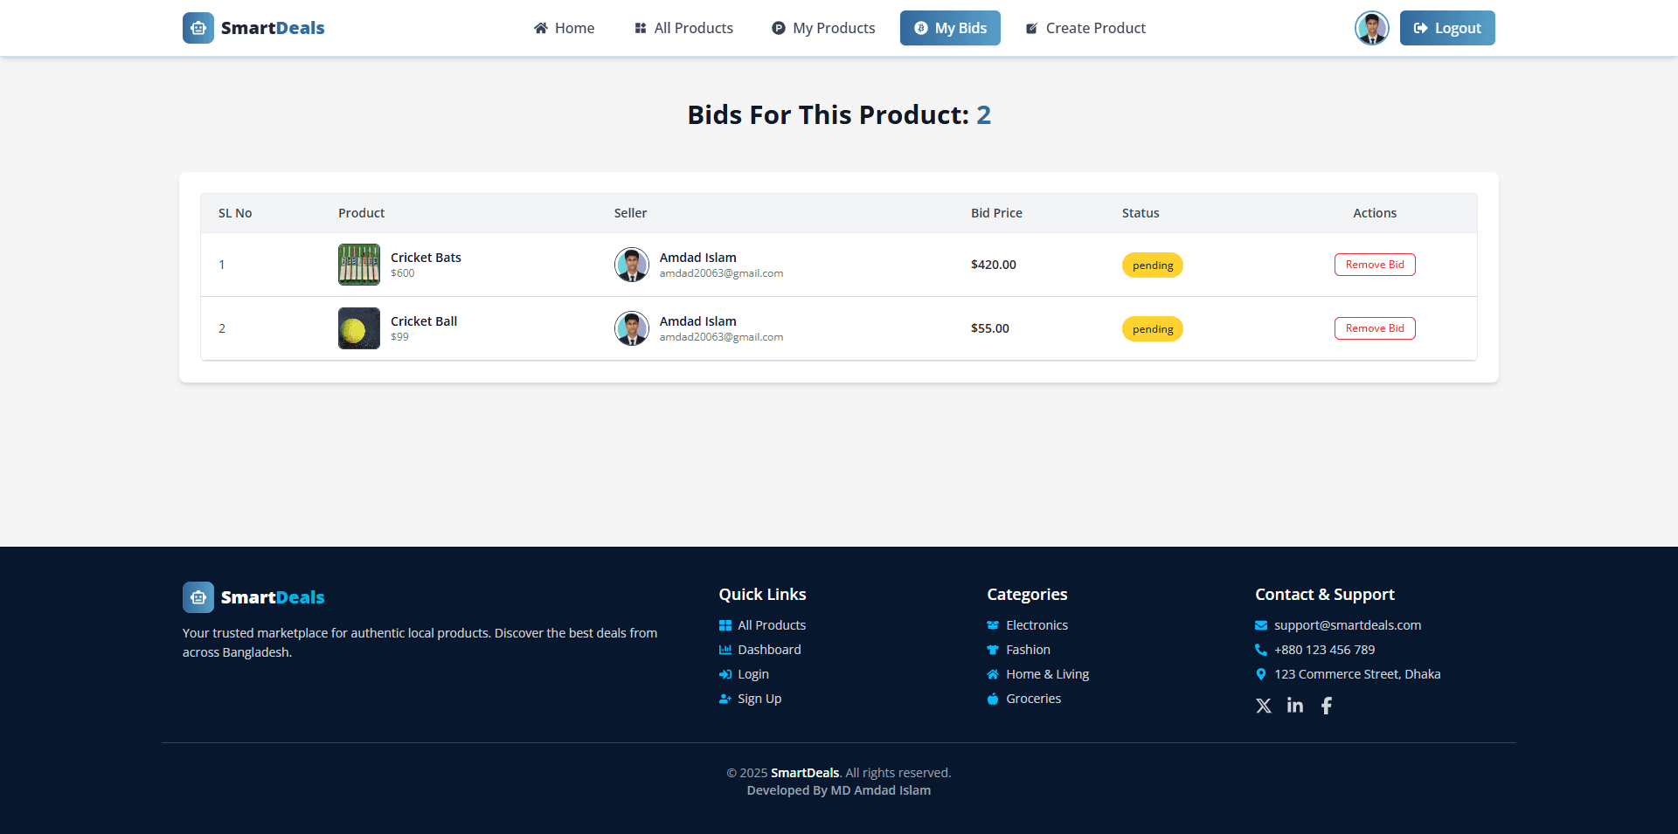1678x834 pixels.
Task: Click the house icon beside Home & Living
Action: (x=993, y=674)
